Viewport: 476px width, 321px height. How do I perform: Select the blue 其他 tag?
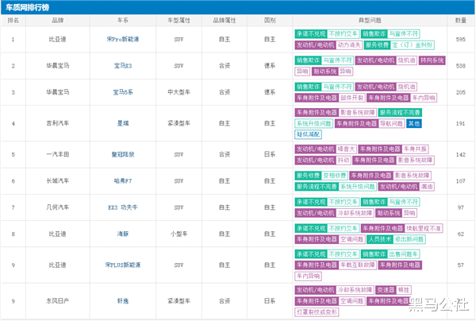(x=413, y=123)
